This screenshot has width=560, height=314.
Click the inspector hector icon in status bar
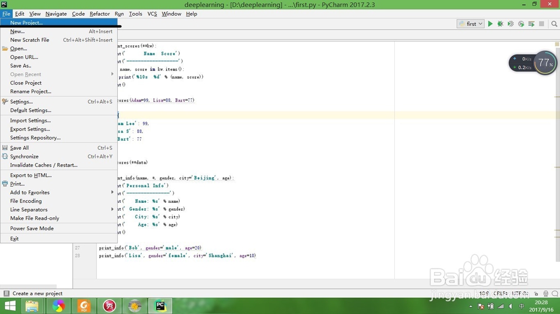tap(545, 294)
